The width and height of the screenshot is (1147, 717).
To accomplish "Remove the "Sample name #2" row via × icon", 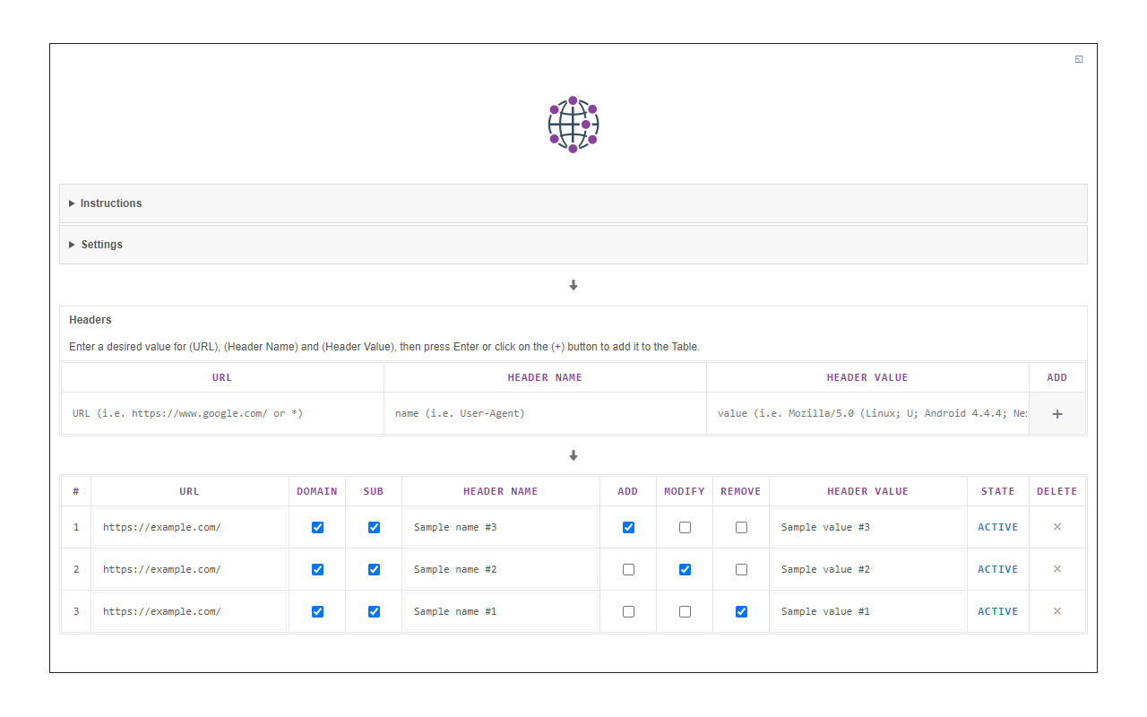I will click(1056, 569).
